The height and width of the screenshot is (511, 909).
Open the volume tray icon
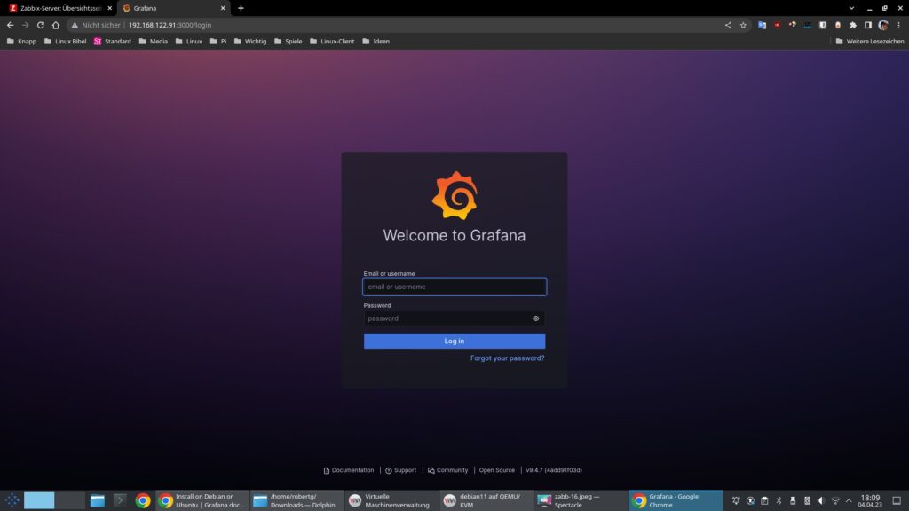(x=821, y=500)
